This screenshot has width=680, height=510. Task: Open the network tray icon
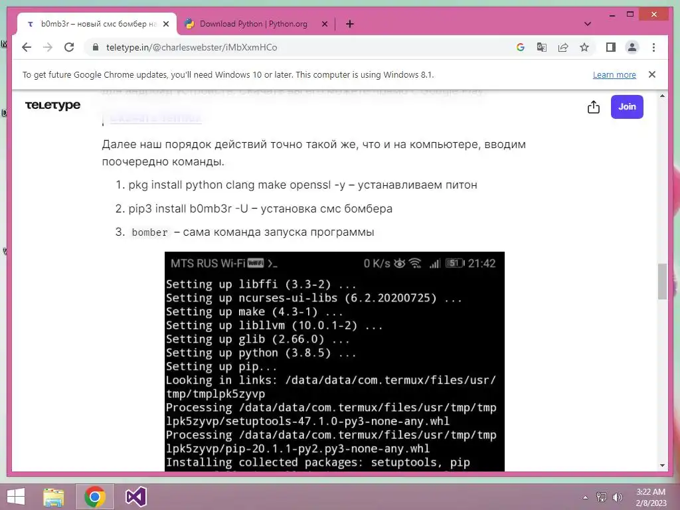(602, 497)
